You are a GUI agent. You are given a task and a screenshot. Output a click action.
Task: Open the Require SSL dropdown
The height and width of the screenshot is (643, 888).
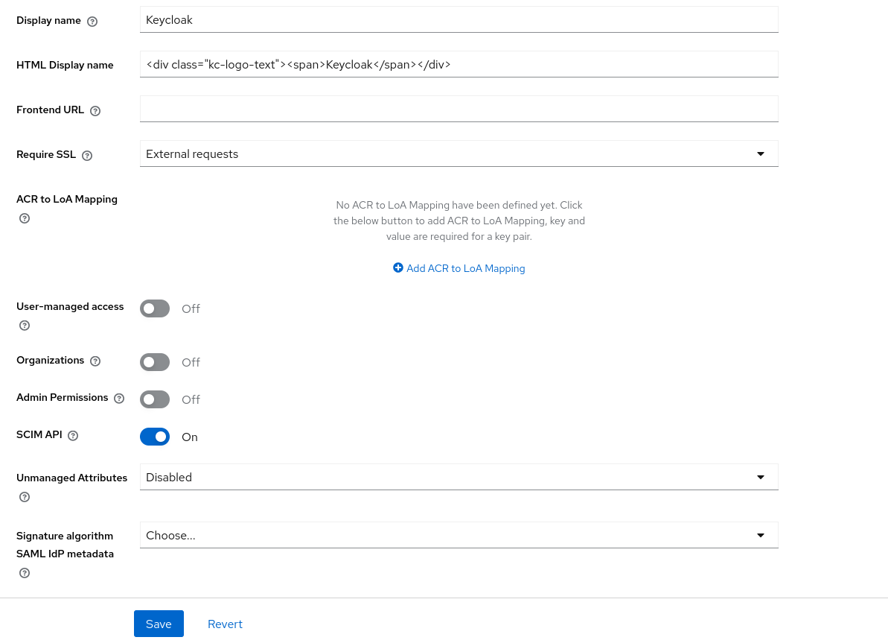(459, 153)
